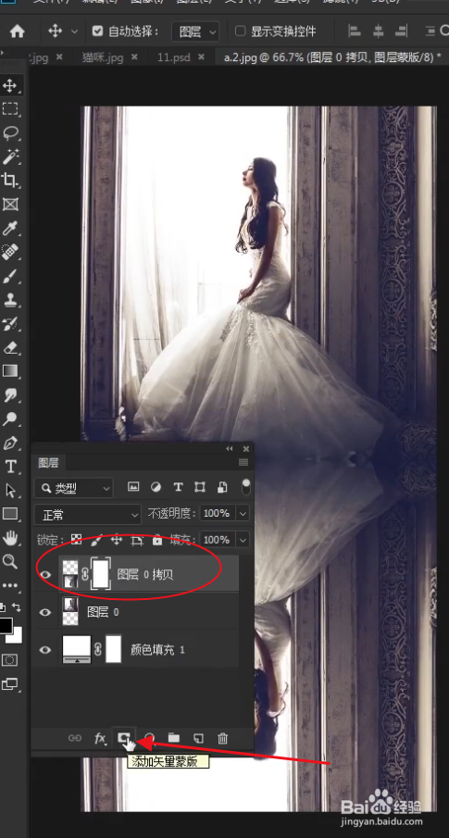Change the screen mode
The height and width of the screenshot is (838, 449).
coord(9,683)
